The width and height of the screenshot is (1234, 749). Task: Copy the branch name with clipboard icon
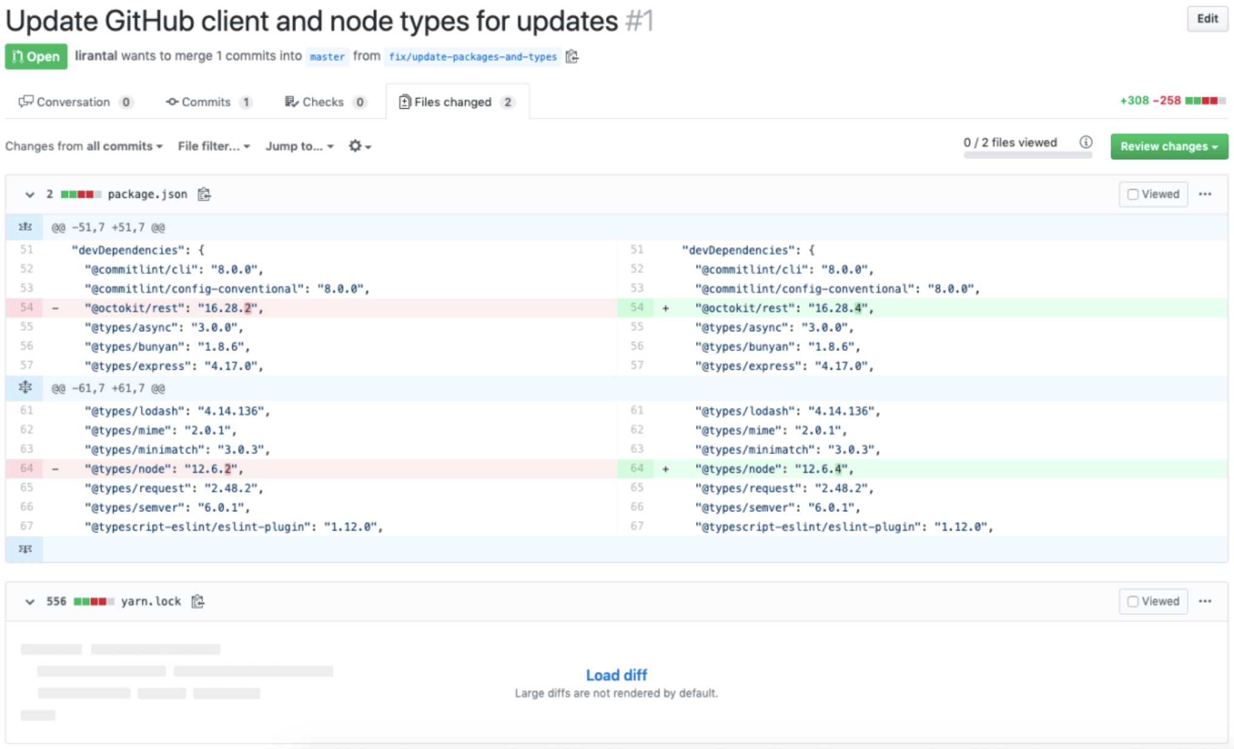pyautogui.click(x=571, y=57)
